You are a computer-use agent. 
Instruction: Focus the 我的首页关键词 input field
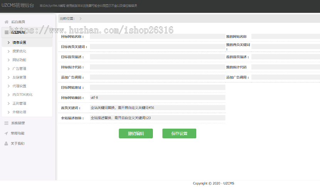[286, 47]
